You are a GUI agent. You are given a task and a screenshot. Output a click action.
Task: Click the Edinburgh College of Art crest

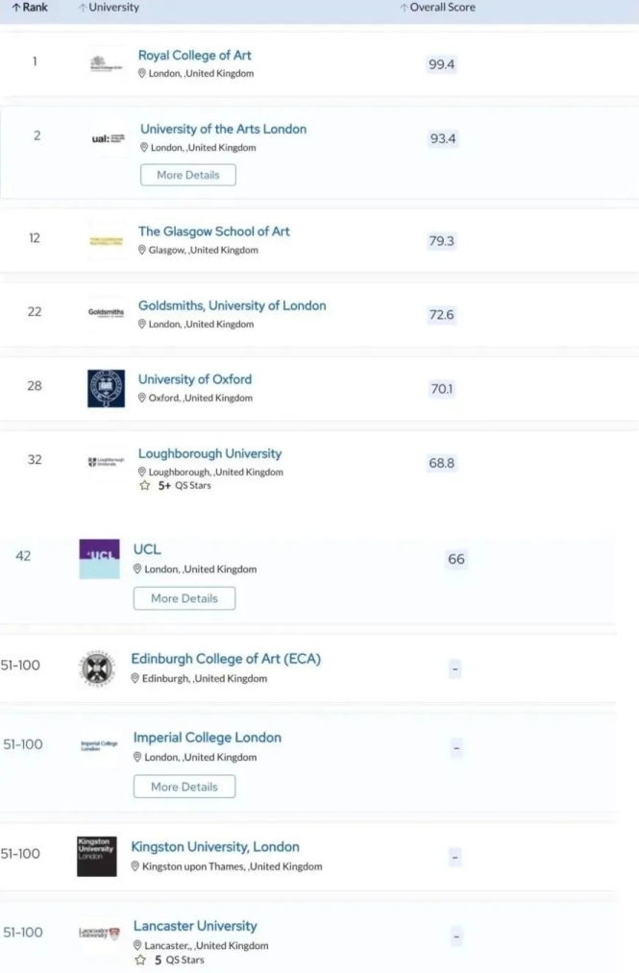tap(96, 669)
